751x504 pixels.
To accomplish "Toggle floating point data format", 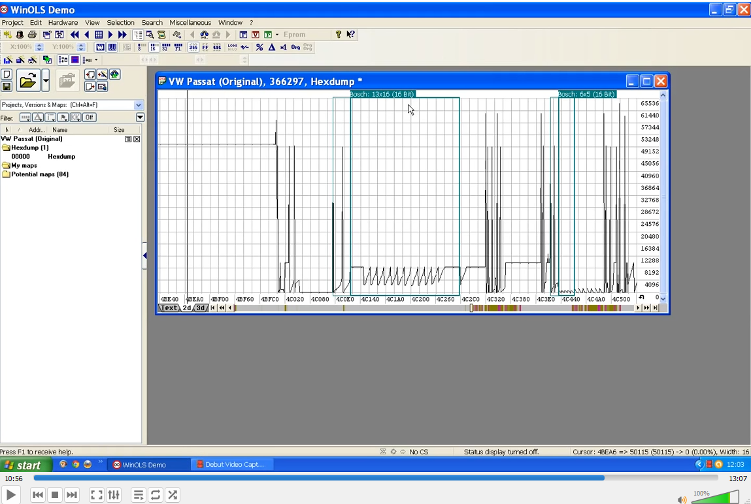I will pos(178,47).
